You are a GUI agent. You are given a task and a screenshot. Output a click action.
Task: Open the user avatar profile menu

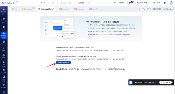(171, 3)
